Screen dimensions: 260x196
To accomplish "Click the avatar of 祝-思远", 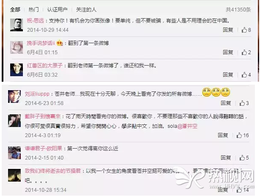I will pos(17,25).
